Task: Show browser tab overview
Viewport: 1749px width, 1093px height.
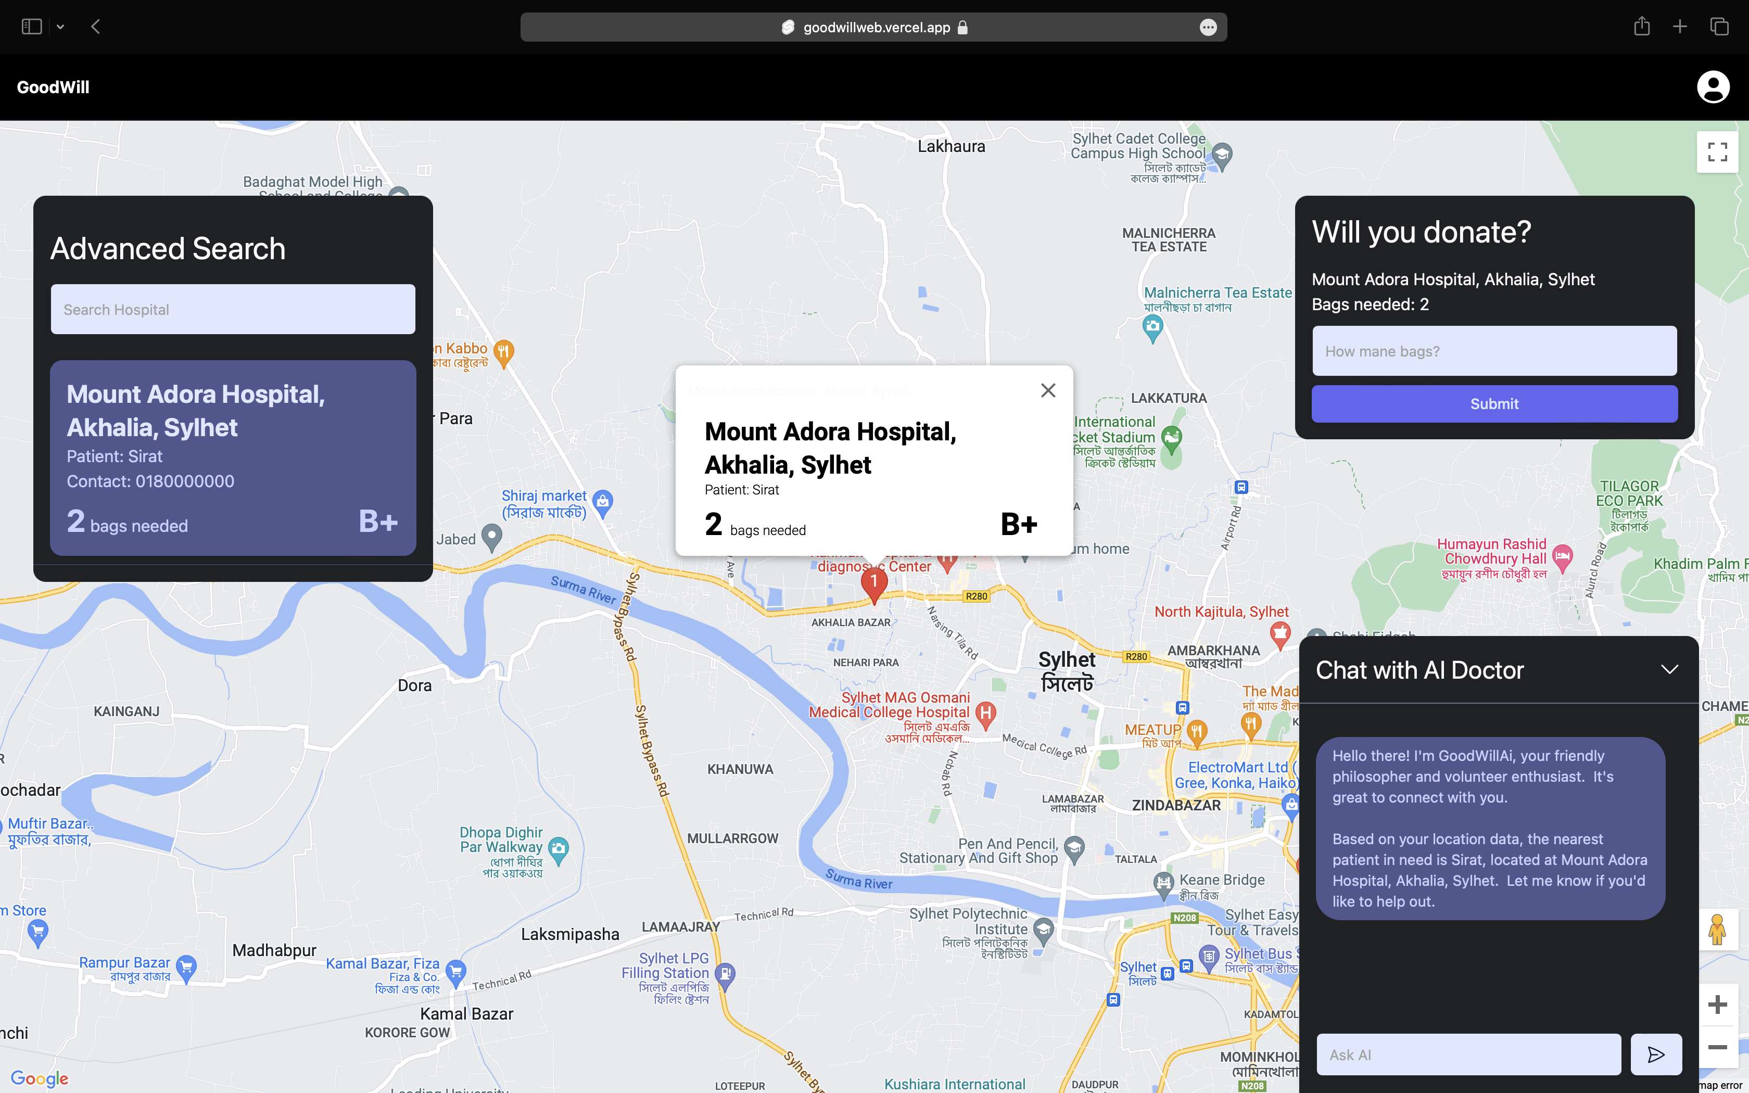Action: click(x=1719, y=27)
